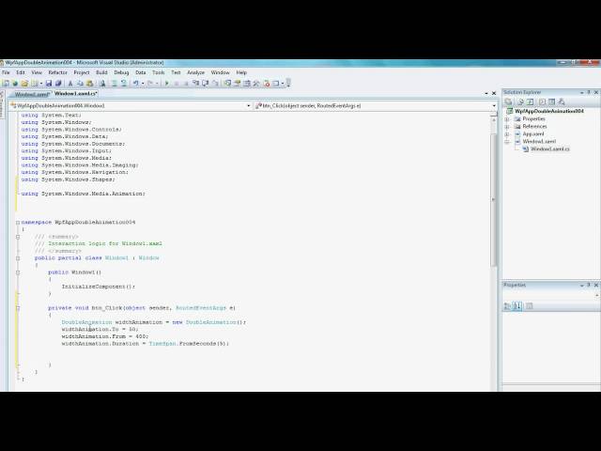Click the Redo arrow icon
Image resolution: width=601 pixels, height=451 pixels.
pyautogui.click(x=150, y=83)
